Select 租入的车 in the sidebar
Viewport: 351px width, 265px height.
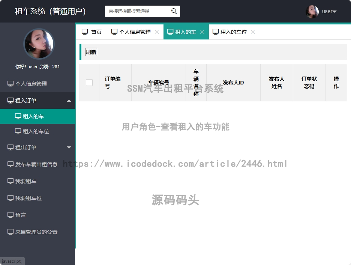click(x=37, y=116)
